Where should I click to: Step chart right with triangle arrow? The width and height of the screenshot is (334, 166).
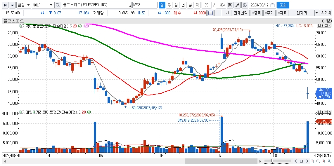307,161
